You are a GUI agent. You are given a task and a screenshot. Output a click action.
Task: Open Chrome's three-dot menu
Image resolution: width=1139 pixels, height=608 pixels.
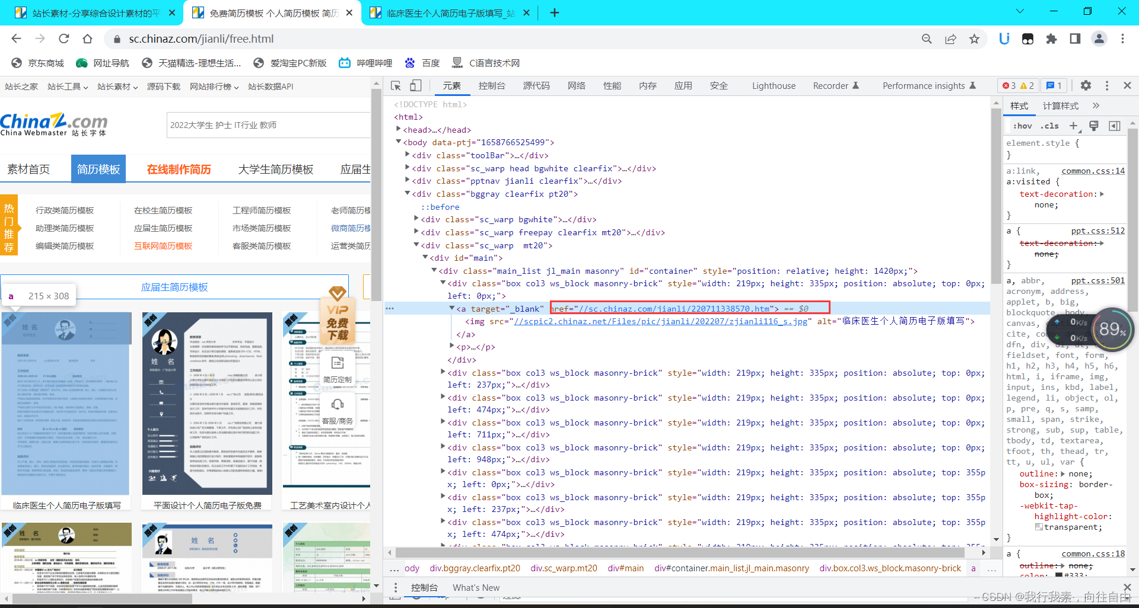tap(1122, 39)
